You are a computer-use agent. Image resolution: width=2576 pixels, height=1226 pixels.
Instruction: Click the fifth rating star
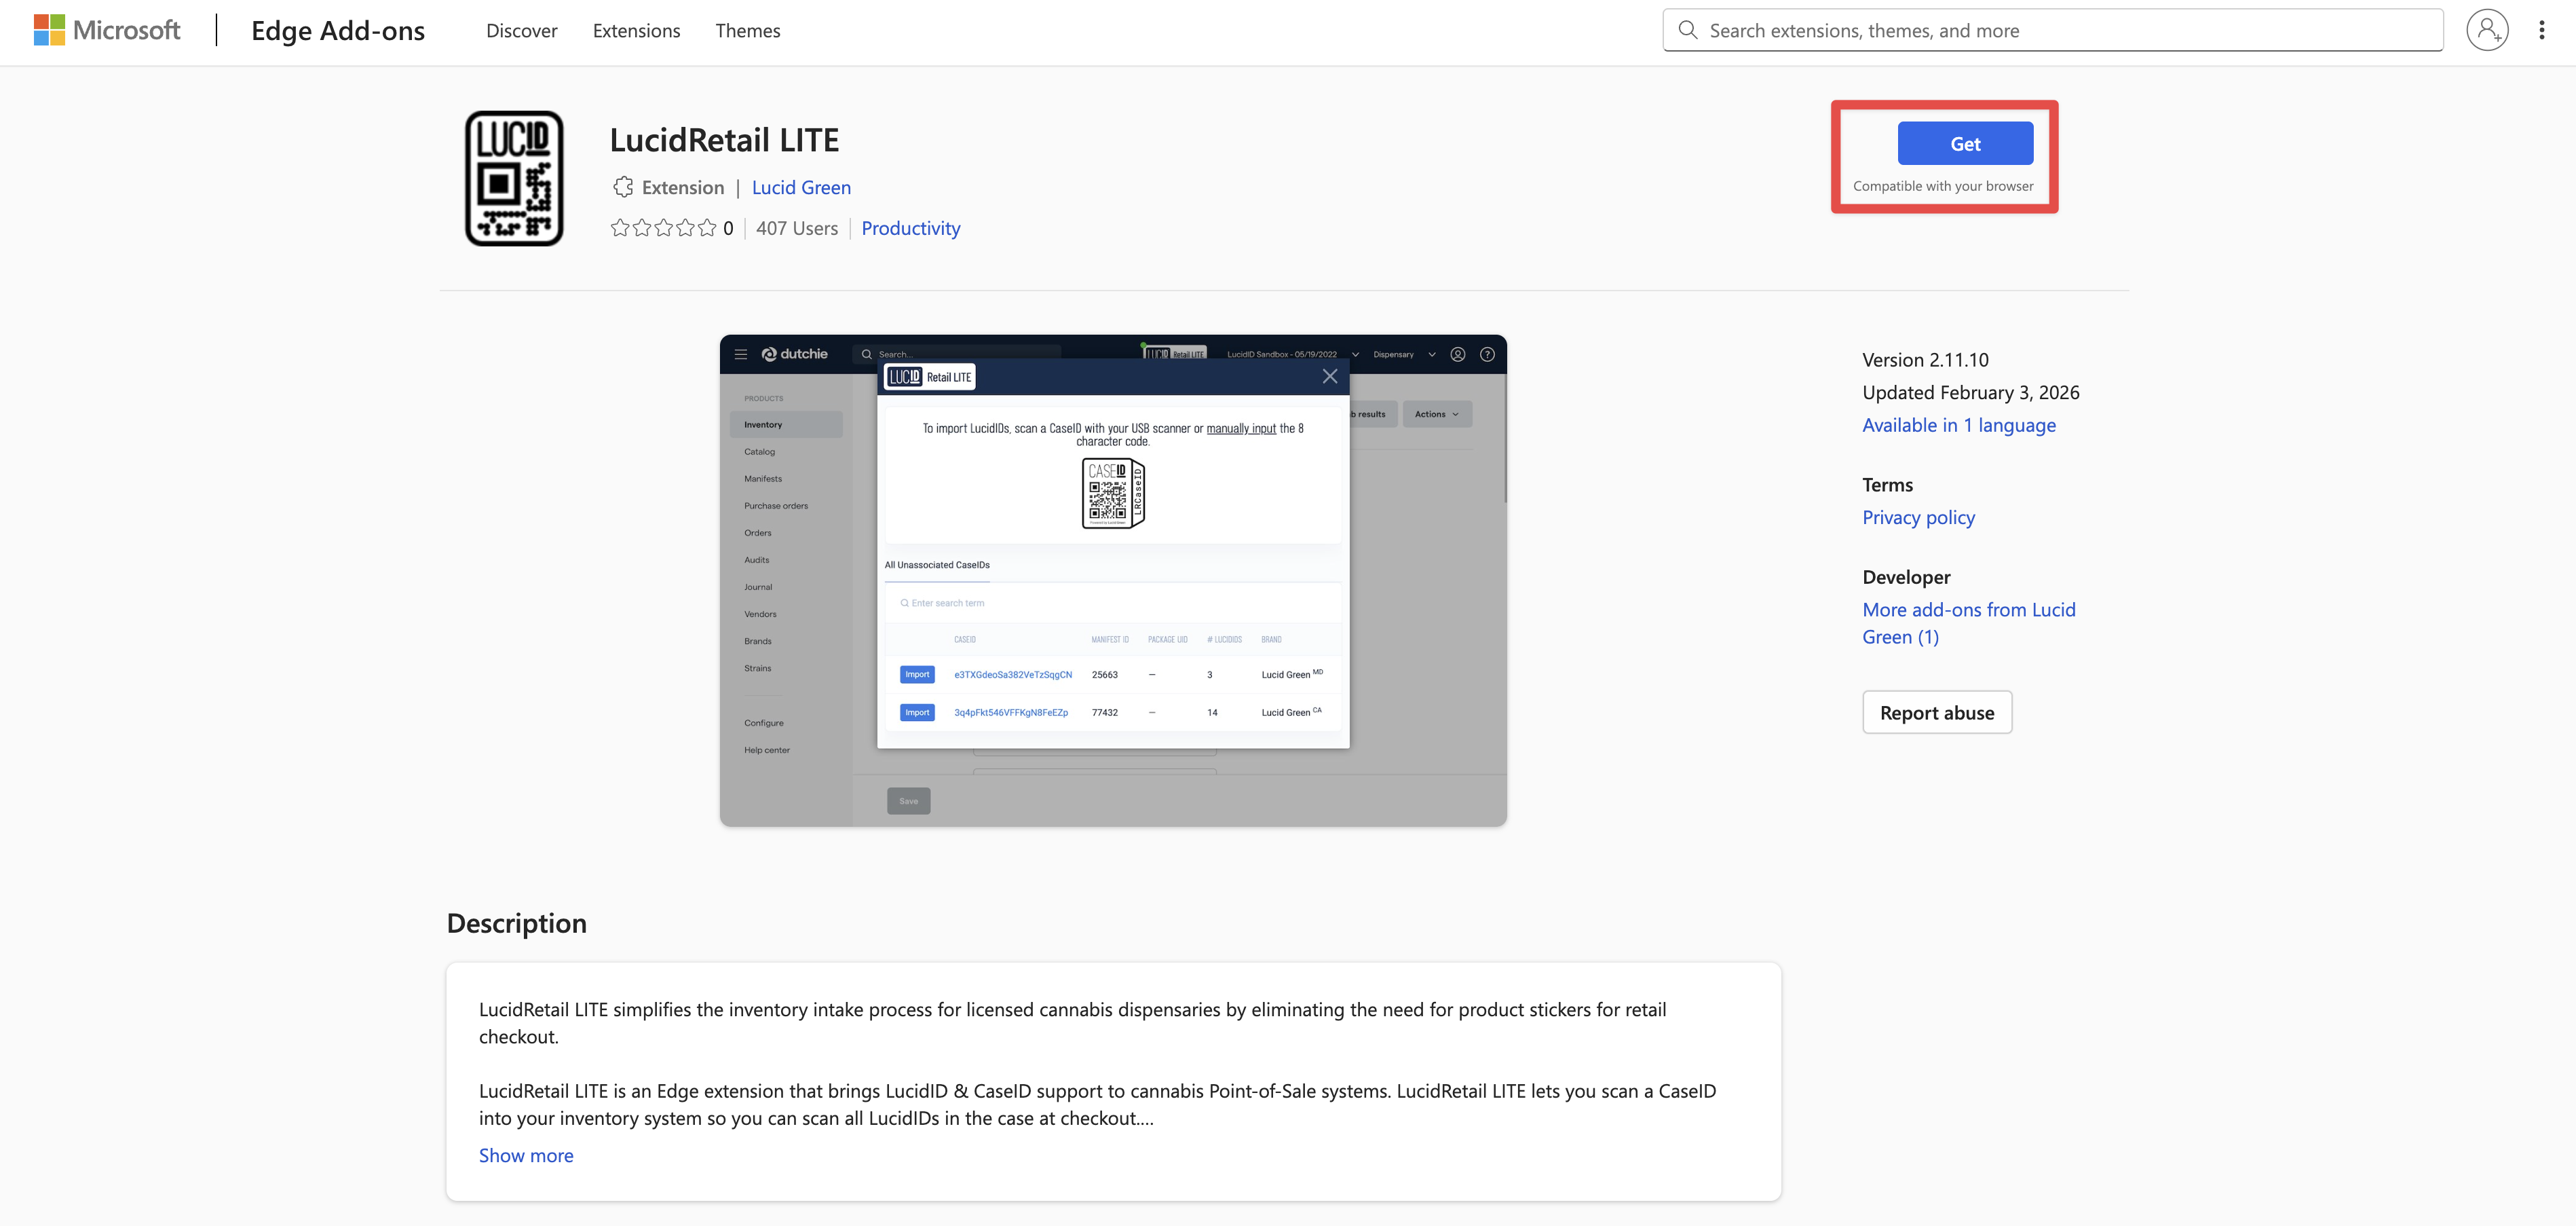coord(706,228)
